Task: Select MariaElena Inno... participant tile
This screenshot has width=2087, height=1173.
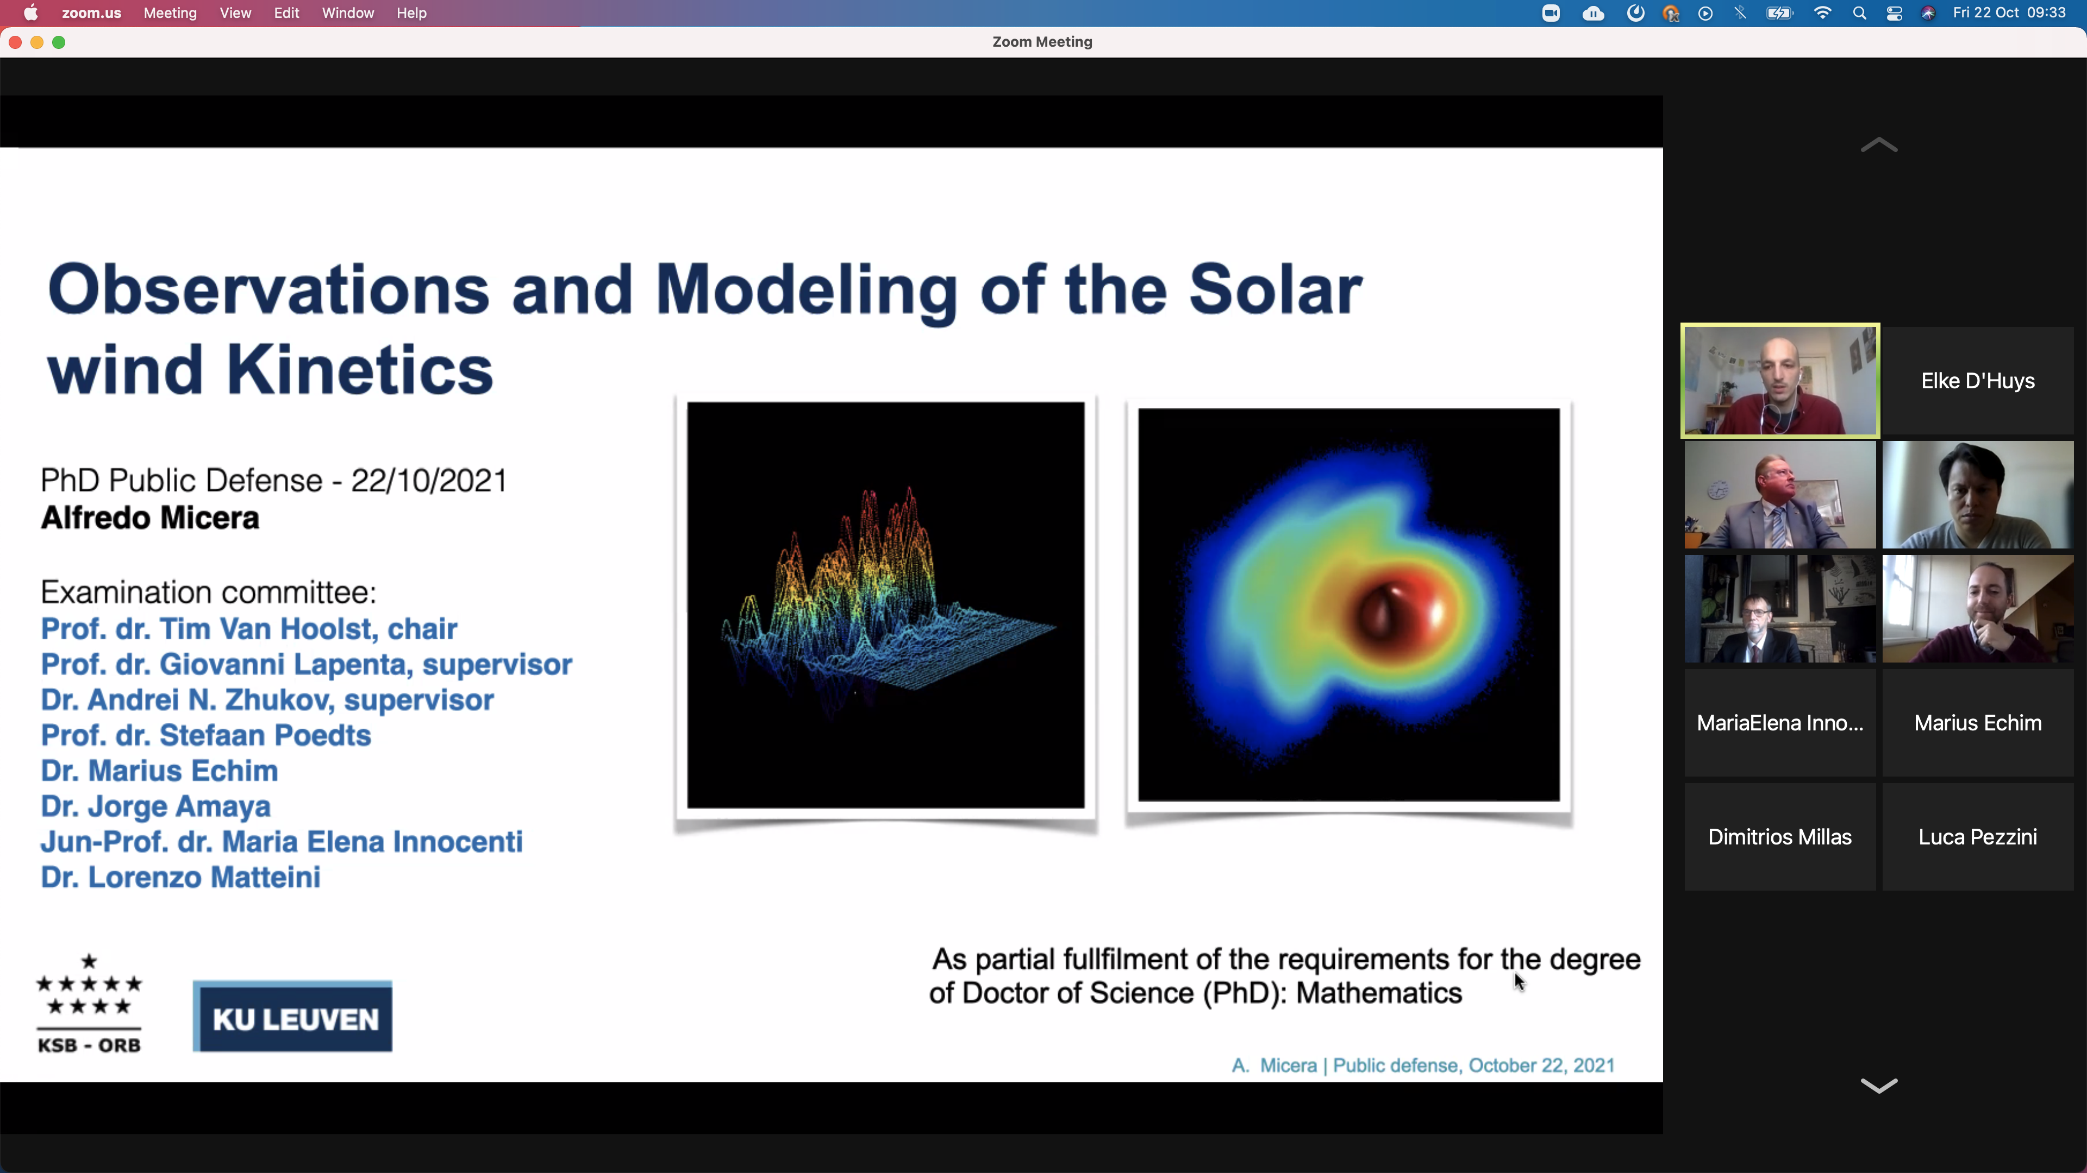Action: [x=1780, y=723]
